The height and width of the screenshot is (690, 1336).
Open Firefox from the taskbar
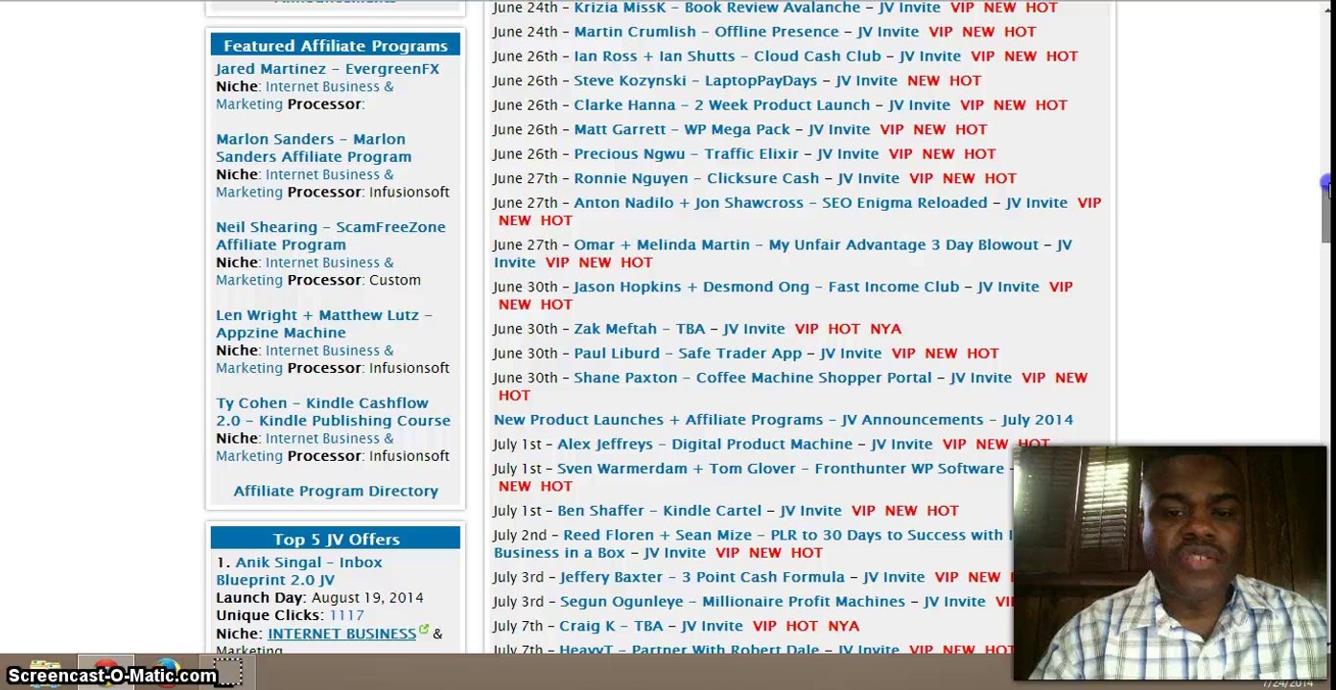click(x=166, y=672)
